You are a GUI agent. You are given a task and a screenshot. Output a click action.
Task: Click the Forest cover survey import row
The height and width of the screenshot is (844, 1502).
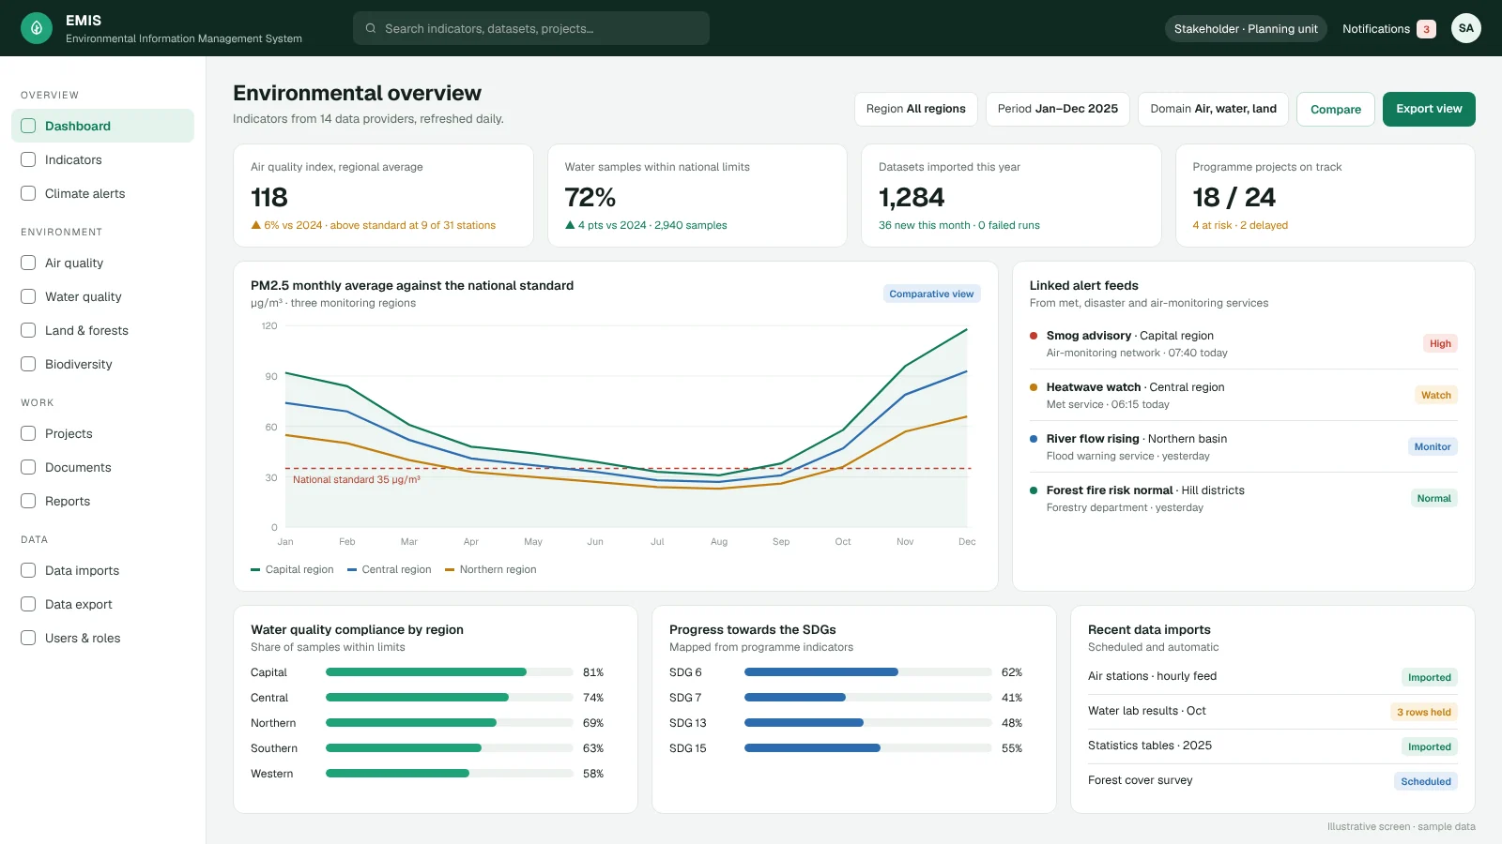pyautogui.click(x=1272, y=780)
